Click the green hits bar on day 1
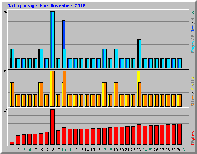Viewport: 197px width, 154px height. [10, 54]
